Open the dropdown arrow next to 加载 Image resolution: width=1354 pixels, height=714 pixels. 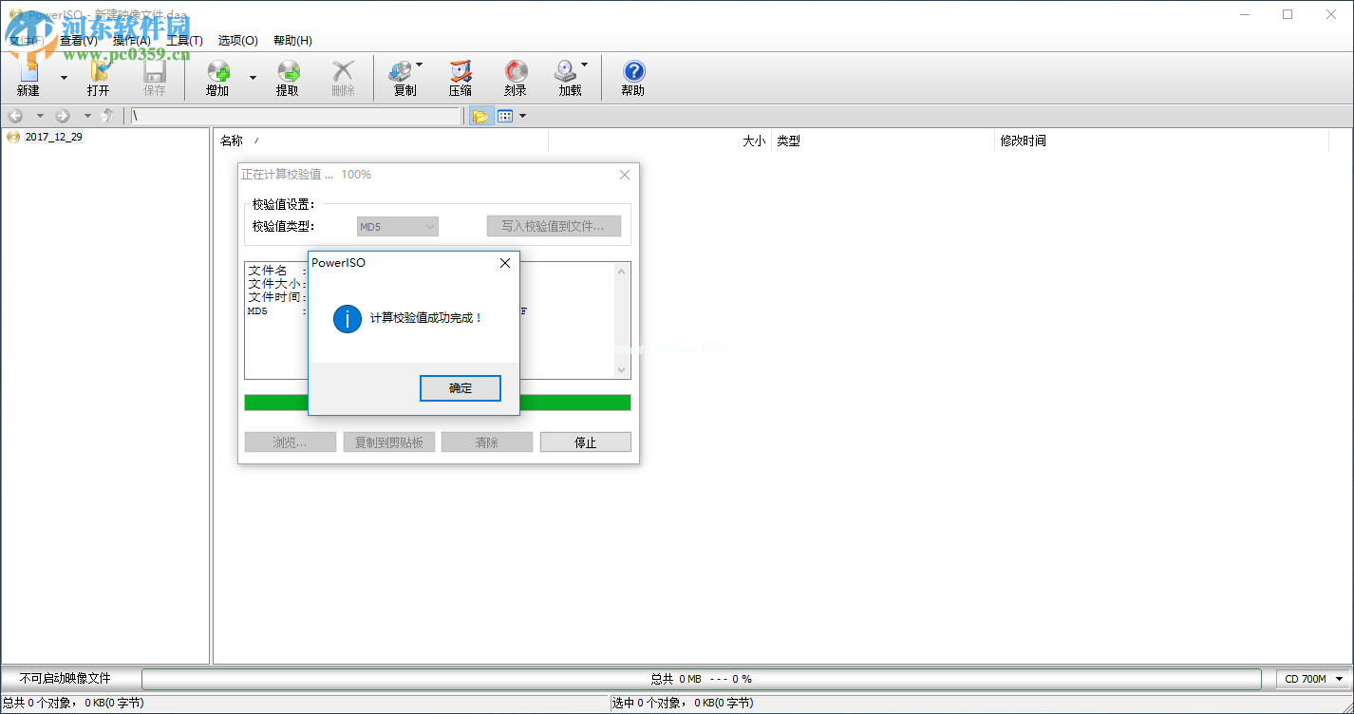tap(585, 66)
